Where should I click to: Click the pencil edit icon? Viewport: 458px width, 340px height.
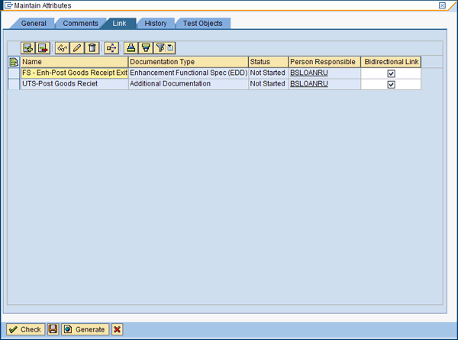[77, 48]
